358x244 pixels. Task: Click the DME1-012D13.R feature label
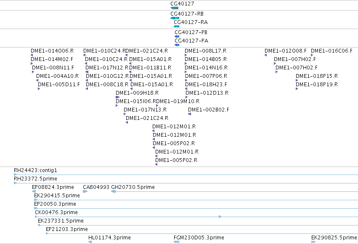coord(207,93)
